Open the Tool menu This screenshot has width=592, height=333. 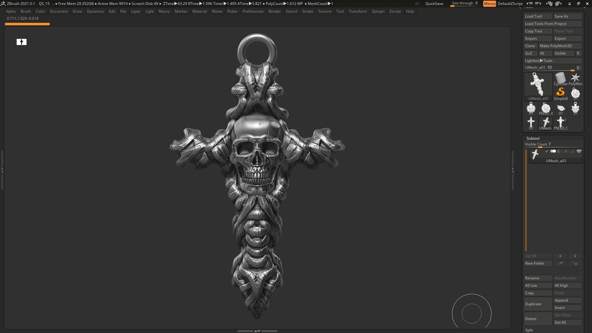point(340,11)
